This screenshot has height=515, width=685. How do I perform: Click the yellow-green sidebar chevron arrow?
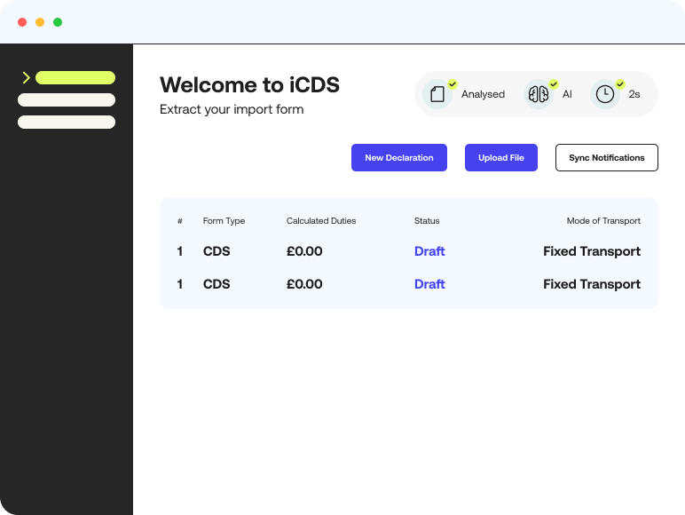click(x=27, y=78)
